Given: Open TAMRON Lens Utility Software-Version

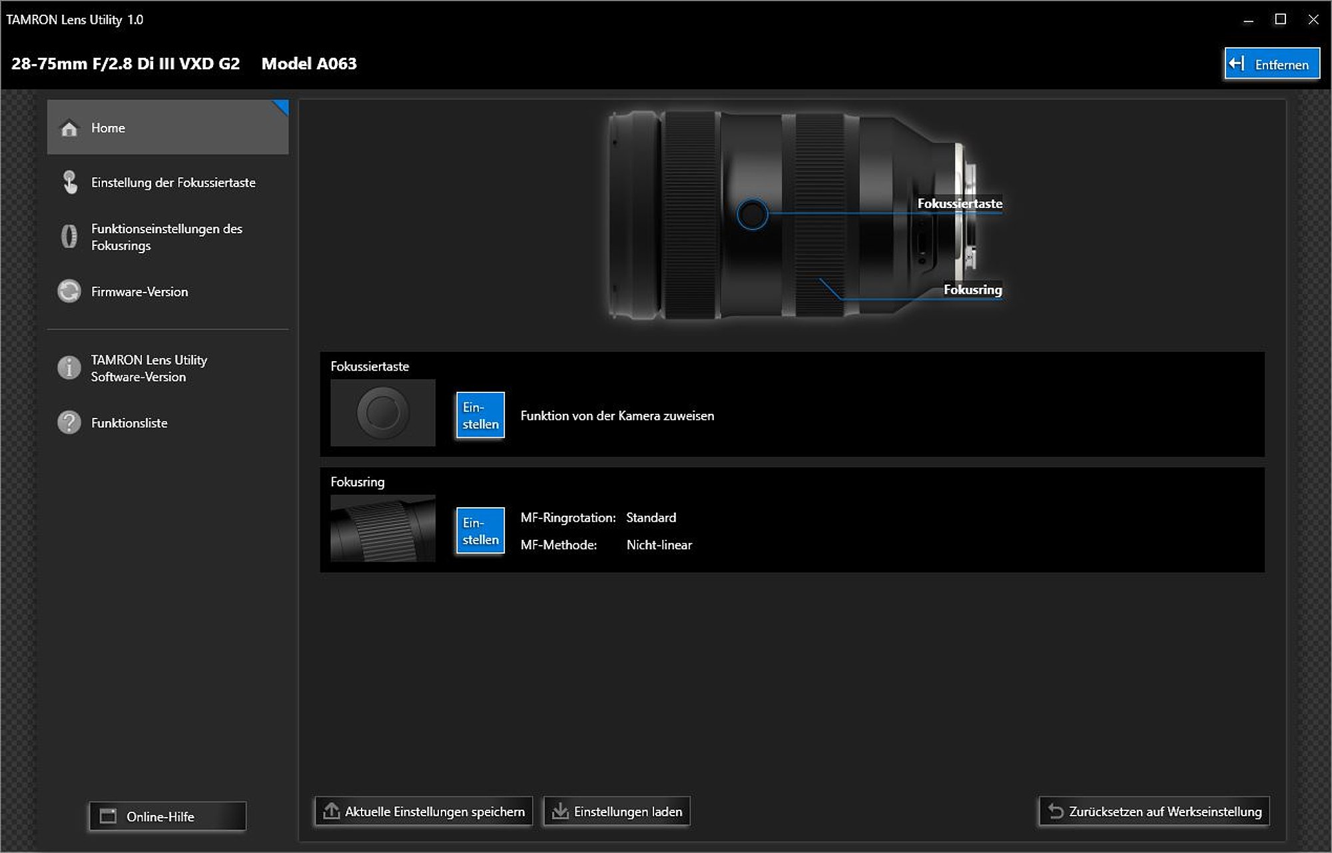Looking at the screenshot, I should click(168, 369).
